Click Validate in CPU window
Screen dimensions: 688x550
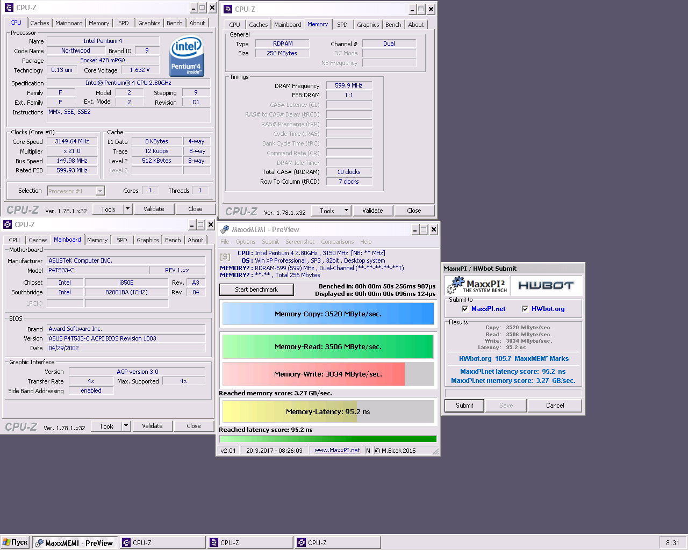pos(154,209)
